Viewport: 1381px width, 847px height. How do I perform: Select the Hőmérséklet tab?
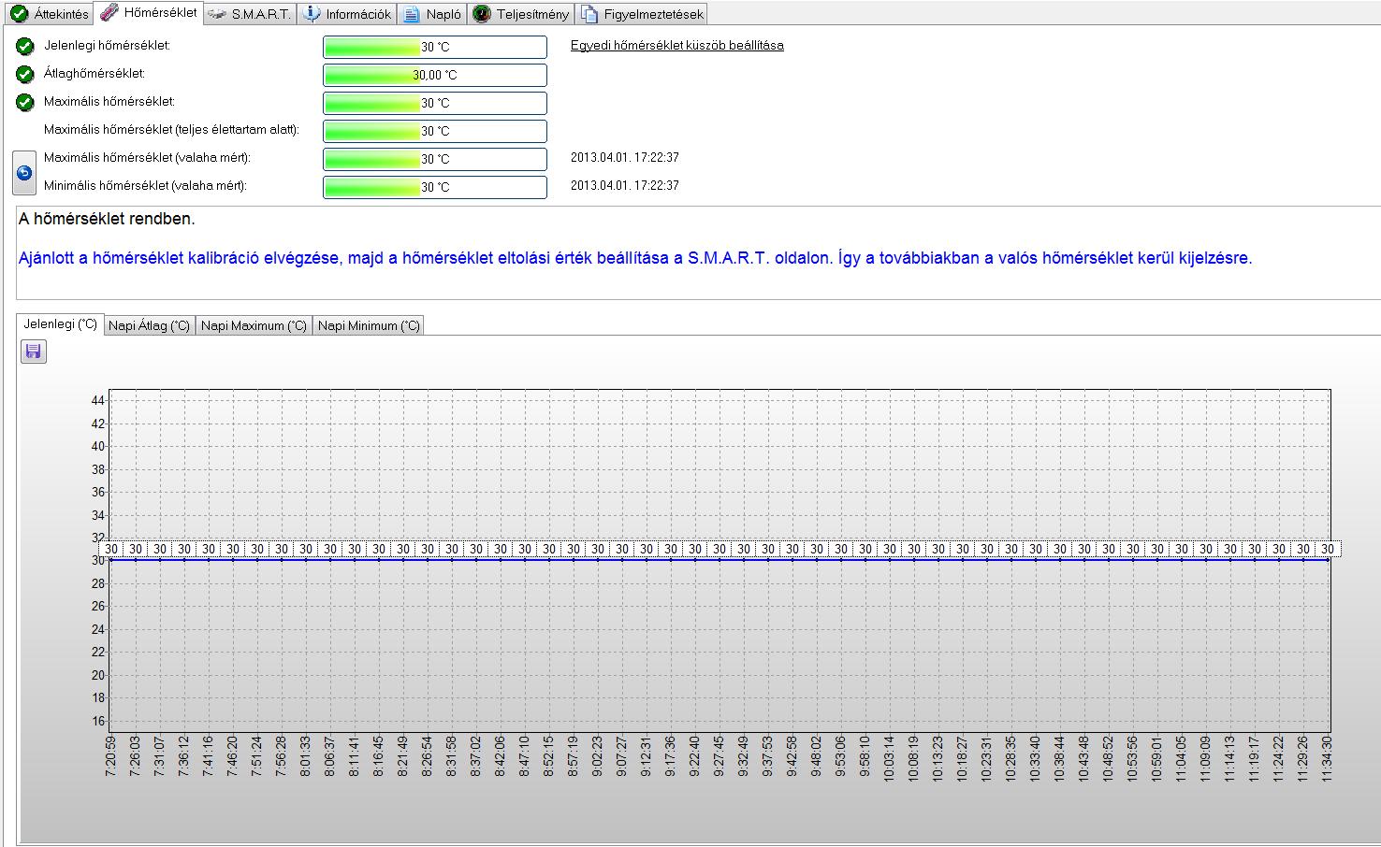[150, 13]
